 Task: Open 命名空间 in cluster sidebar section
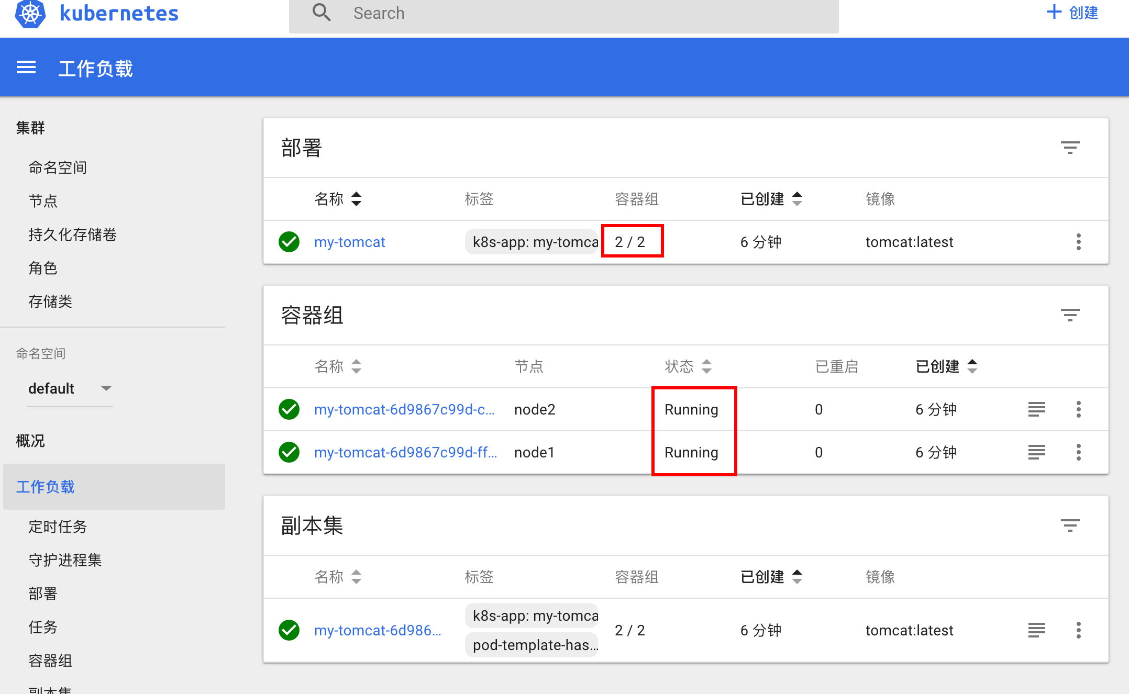(58, 167)
